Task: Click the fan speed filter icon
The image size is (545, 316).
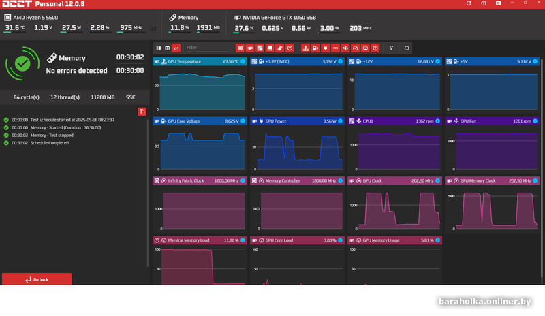Action: click(345, 48)
